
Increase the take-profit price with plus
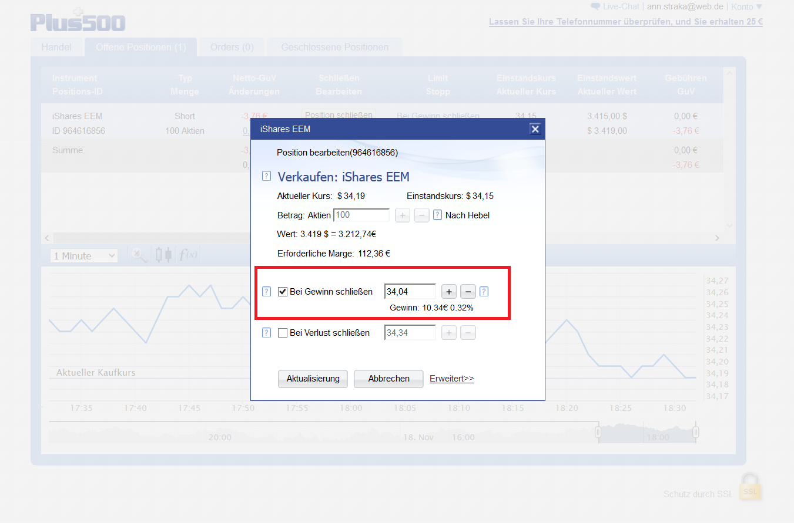click(448, 291)
